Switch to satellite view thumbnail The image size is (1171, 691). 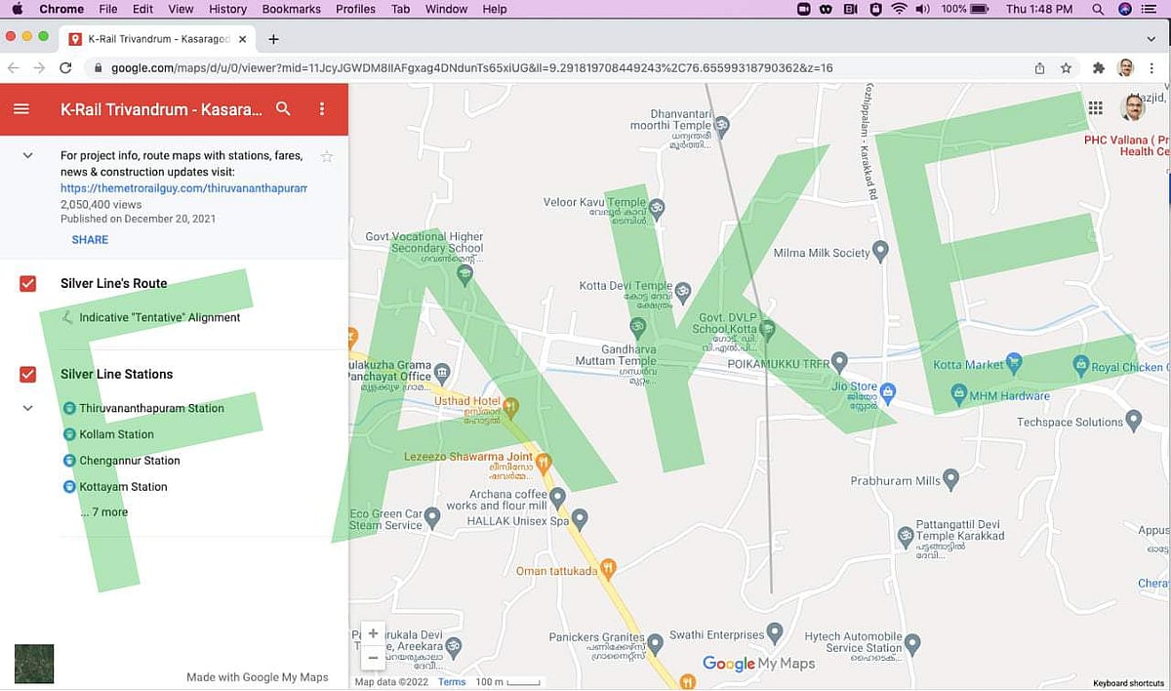click(x=34, y=664)
